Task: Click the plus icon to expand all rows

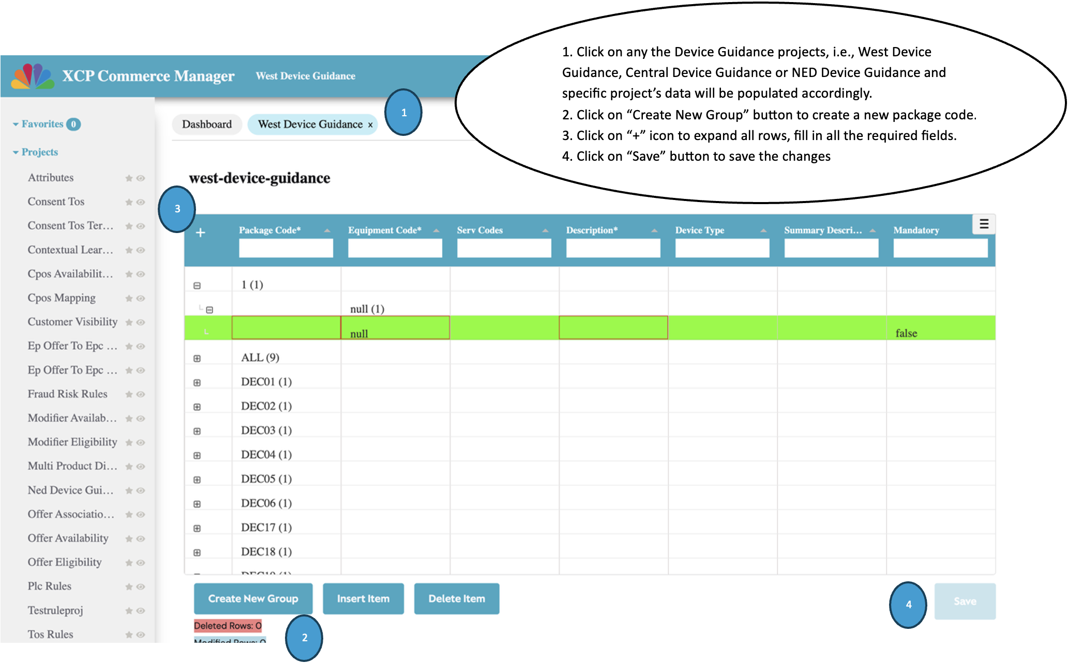Action: tap(201, 233)
